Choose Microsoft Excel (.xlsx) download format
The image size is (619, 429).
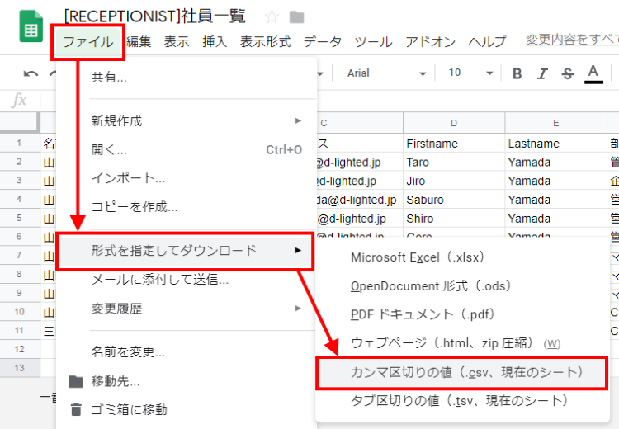coord(416,257)
